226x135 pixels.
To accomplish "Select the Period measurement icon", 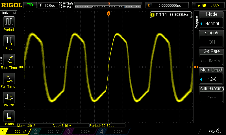I will click(x=9, y=22).
